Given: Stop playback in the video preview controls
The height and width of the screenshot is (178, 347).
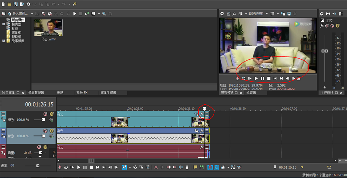Looking at the screenshot, I should tap(269, 78).
